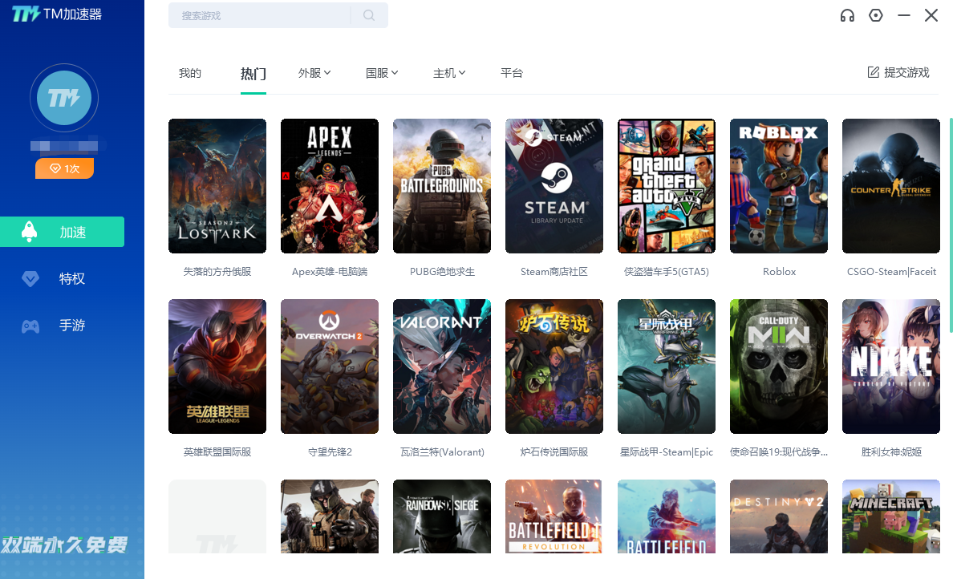Open the Rainbow Six Siege cover
Image resolution: width=957 pixels, height=579 pixels.
tap(442, 516)
